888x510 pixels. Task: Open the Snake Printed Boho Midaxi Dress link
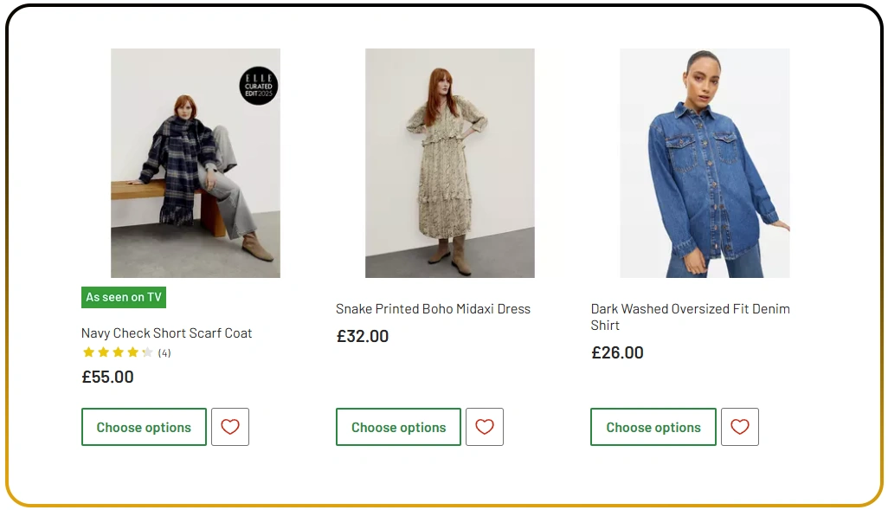433,308
